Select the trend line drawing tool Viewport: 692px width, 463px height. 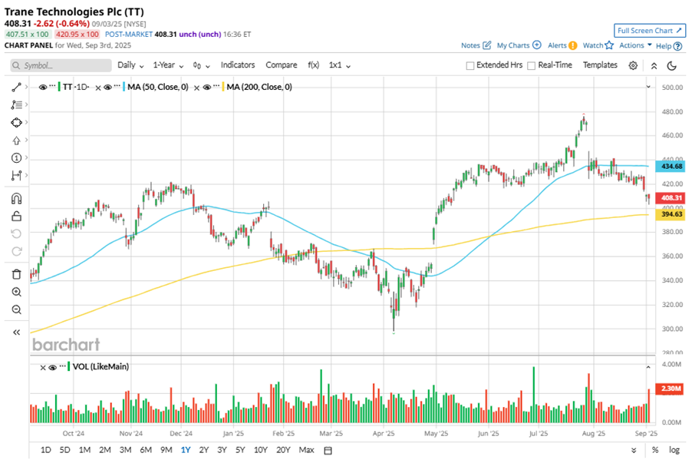pos(16,87)
